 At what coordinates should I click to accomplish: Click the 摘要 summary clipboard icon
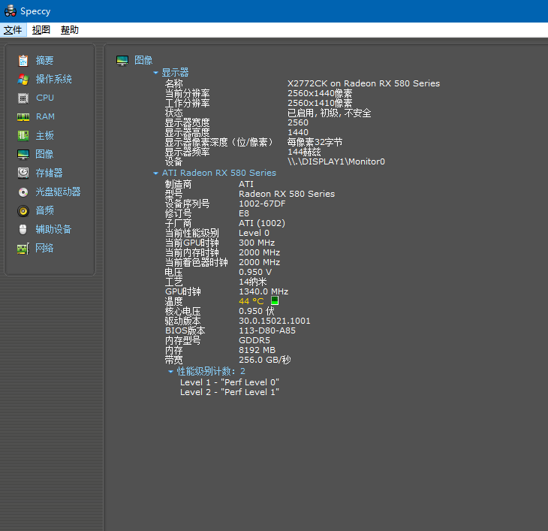(23, 60)
